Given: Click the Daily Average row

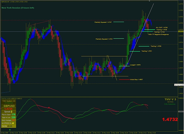Looking at the screenshot, I should click(x=9, y=120).
